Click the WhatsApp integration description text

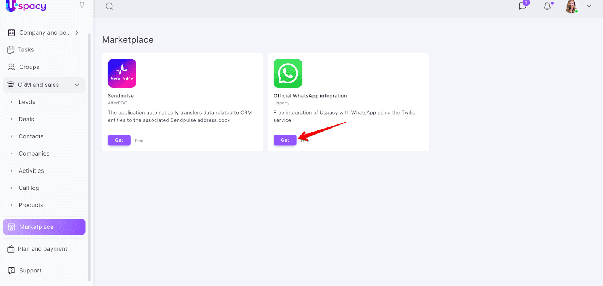click(x=344, y=117)
